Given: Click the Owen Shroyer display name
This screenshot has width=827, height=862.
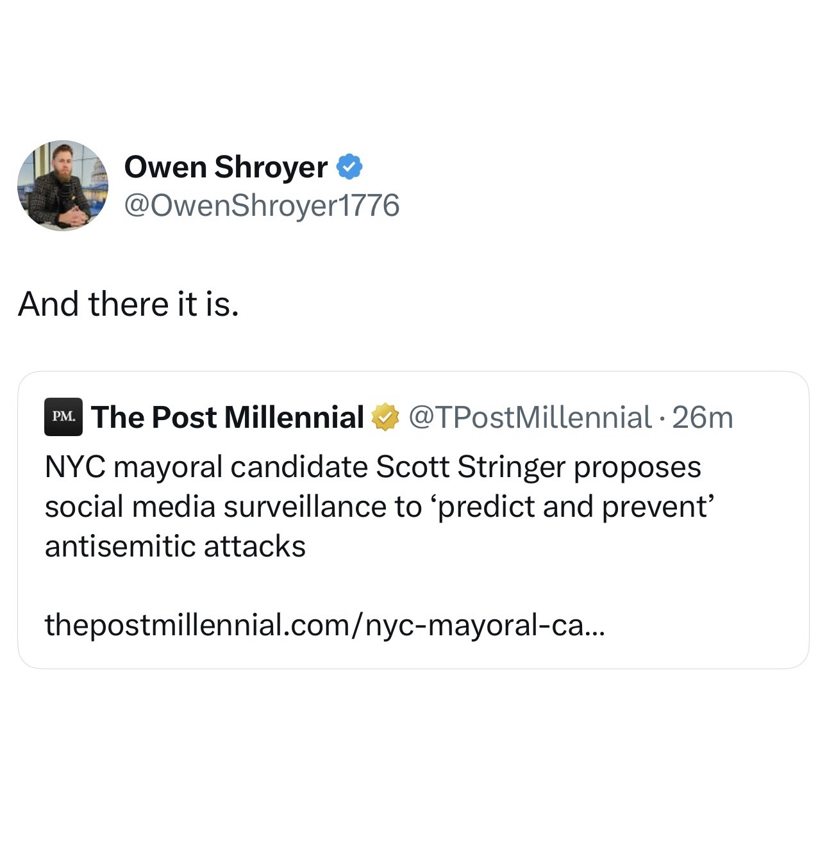Looking at the screenshot, I should coord(226,167).
